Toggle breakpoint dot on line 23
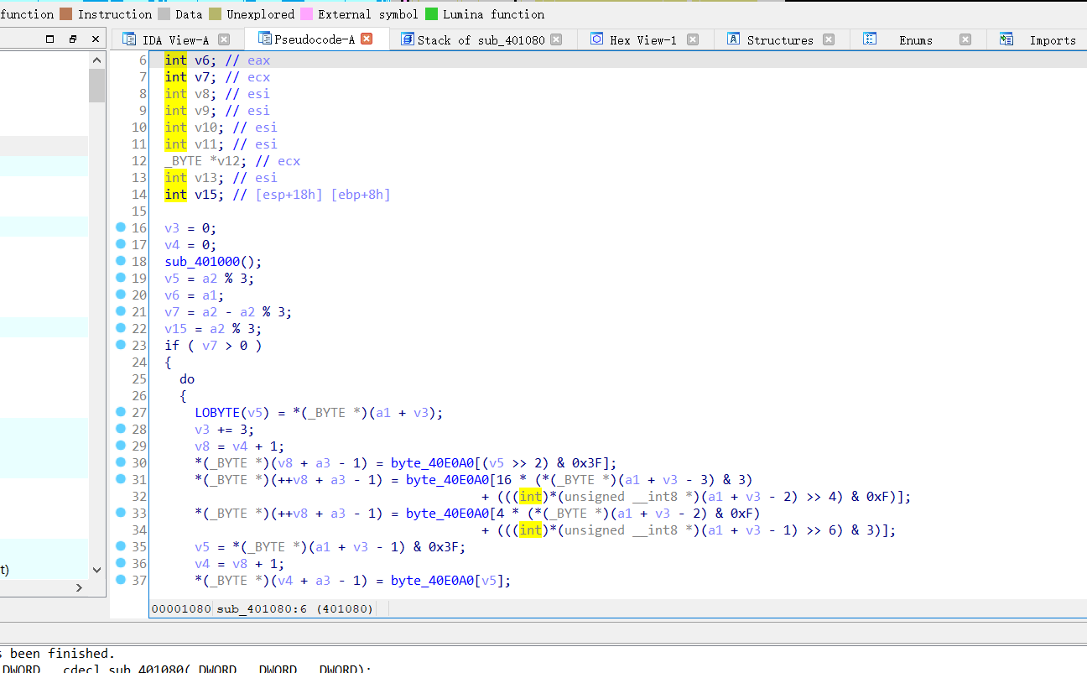This screenshot has height=673, width=1087. 121,345
